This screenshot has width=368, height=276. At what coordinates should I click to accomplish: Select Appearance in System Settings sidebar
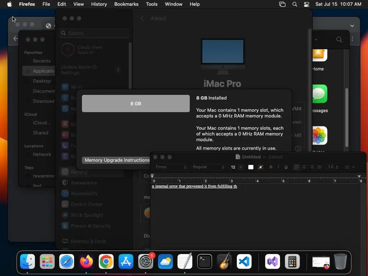[x=92, y=183]
